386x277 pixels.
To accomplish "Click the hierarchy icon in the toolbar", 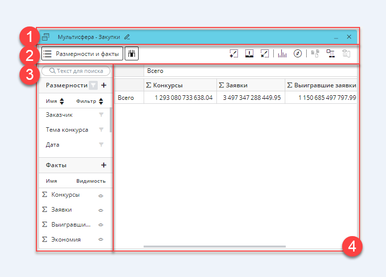I will click(x=331, y=53).
